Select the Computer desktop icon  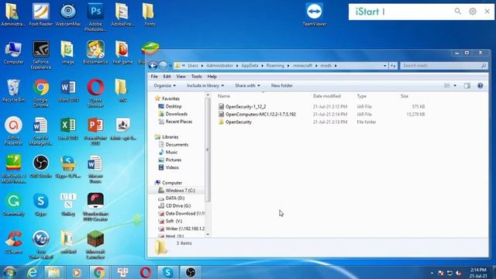click(x=13, y=53)
